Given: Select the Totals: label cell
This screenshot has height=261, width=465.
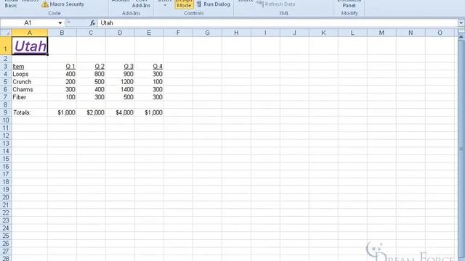Looking at the screenshot, I should click(x=30, y=112).
